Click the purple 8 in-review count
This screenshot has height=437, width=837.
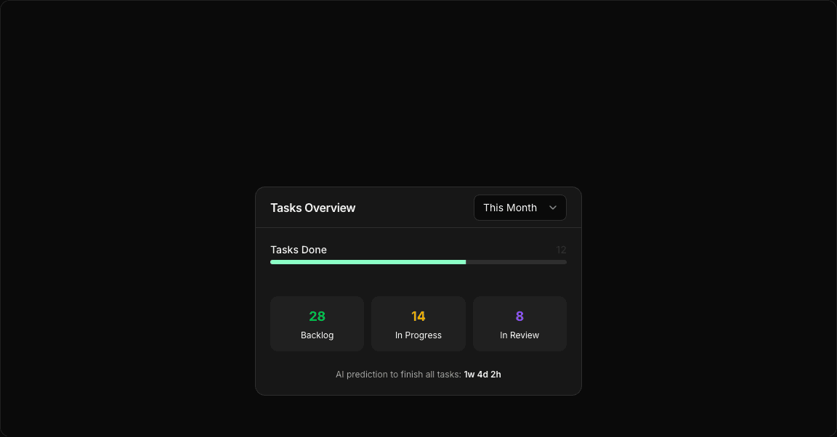pos(519,316)
